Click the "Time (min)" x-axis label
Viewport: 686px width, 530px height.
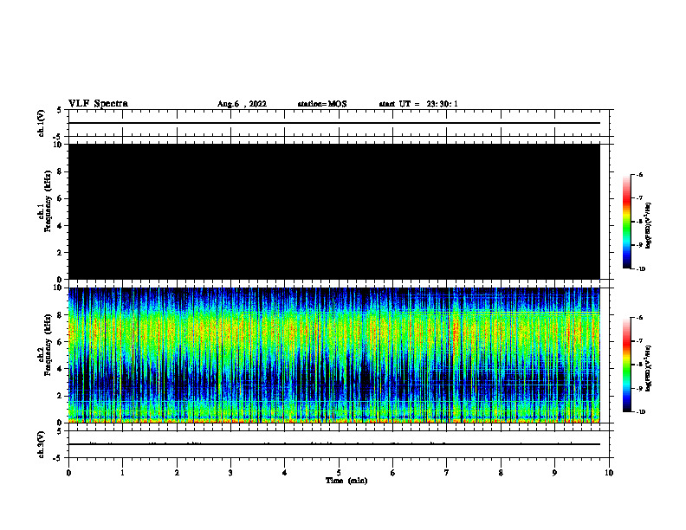pyautogui.click(x=346, y=481)
